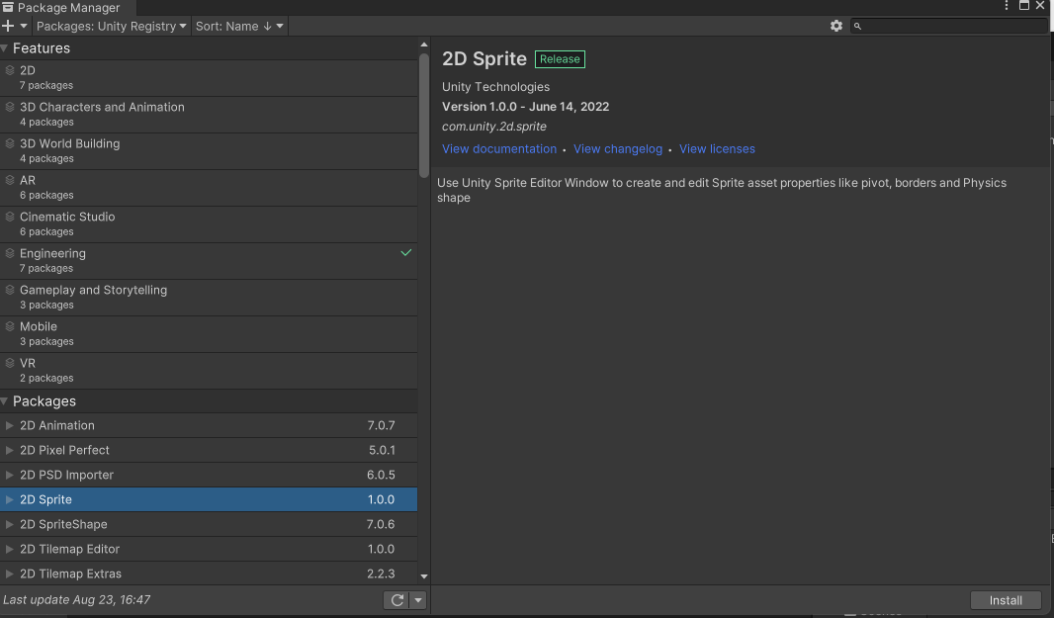Click layers icon of 3D Characters and Animation
The width and height of the screenshot is (1054, 618).
[10, 106]
